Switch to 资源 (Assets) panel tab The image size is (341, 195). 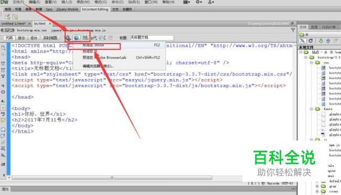pos(314,27)
